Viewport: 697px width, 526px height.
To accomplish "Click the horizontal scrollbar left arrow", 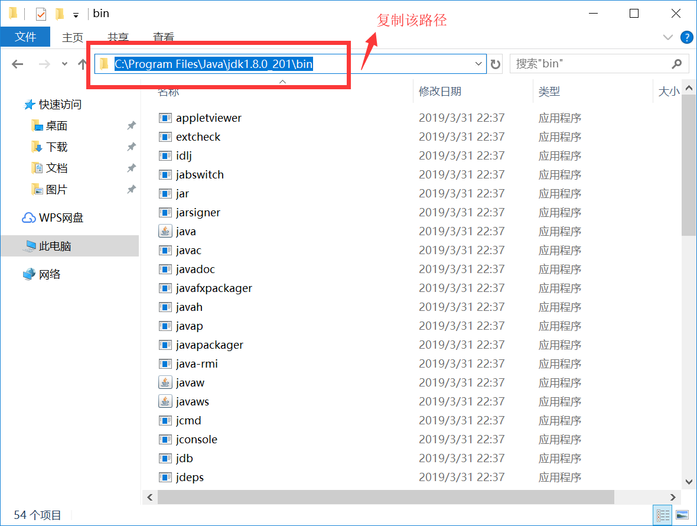I will [x=150, y=497].
